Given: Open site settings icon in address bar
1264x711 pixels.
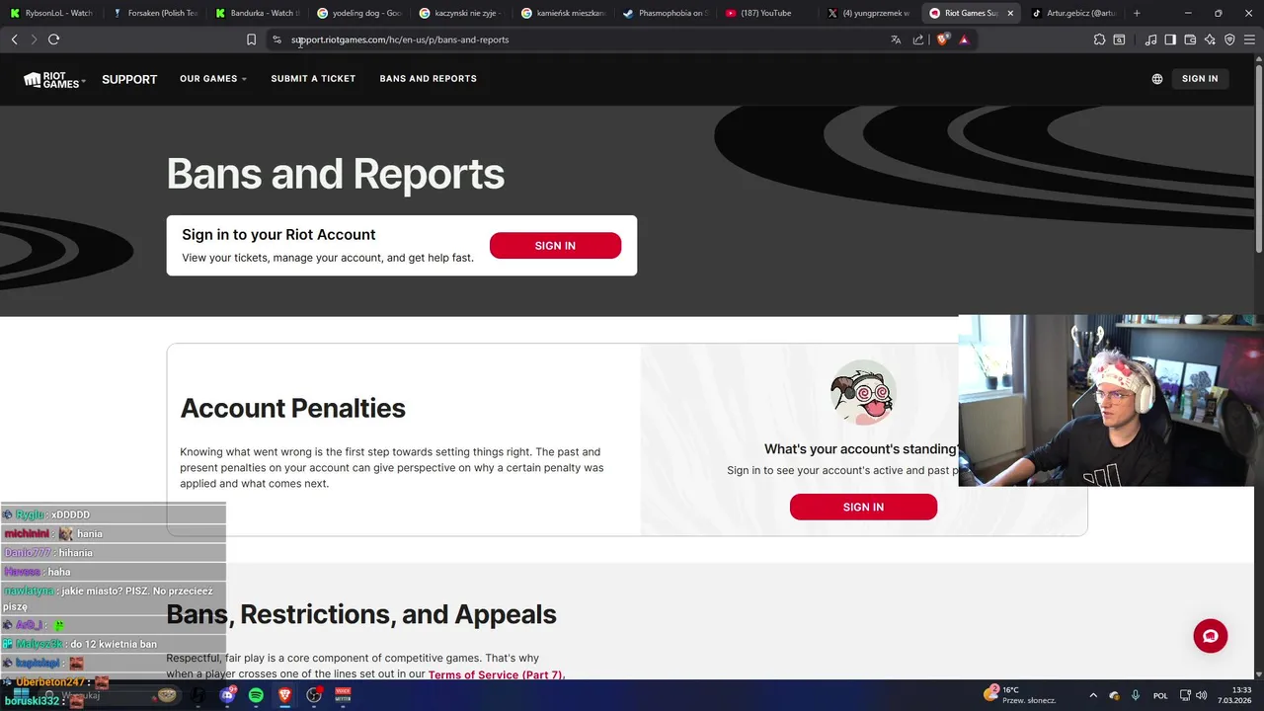Looking at the screenshot, I should point(276,39).
